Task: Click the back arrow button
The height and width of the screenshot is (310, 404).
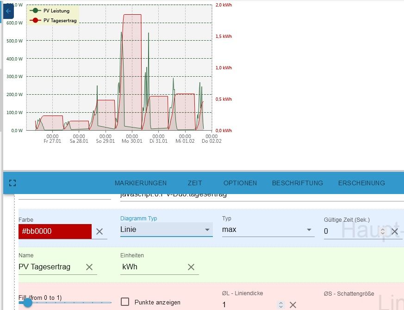Action: pyautogui.click(x=8, y=11)
